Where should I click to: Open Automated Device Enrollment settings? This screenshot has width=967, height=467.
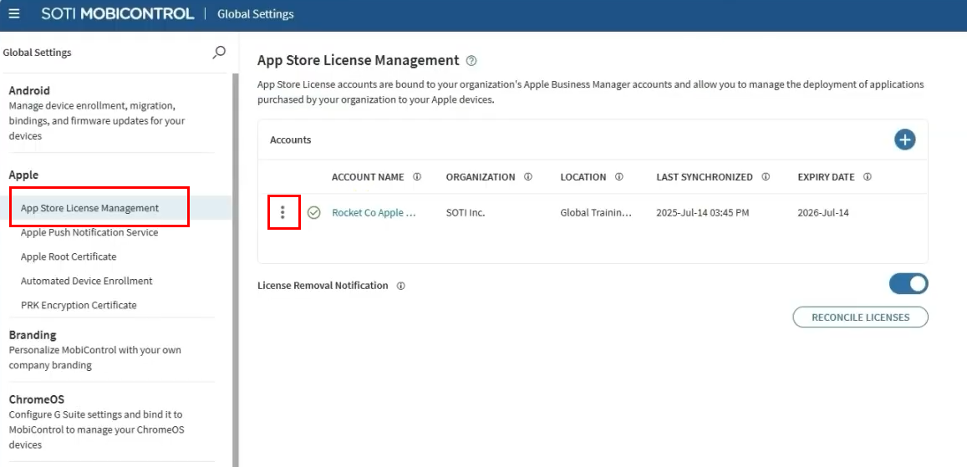(x=86, y=281)
